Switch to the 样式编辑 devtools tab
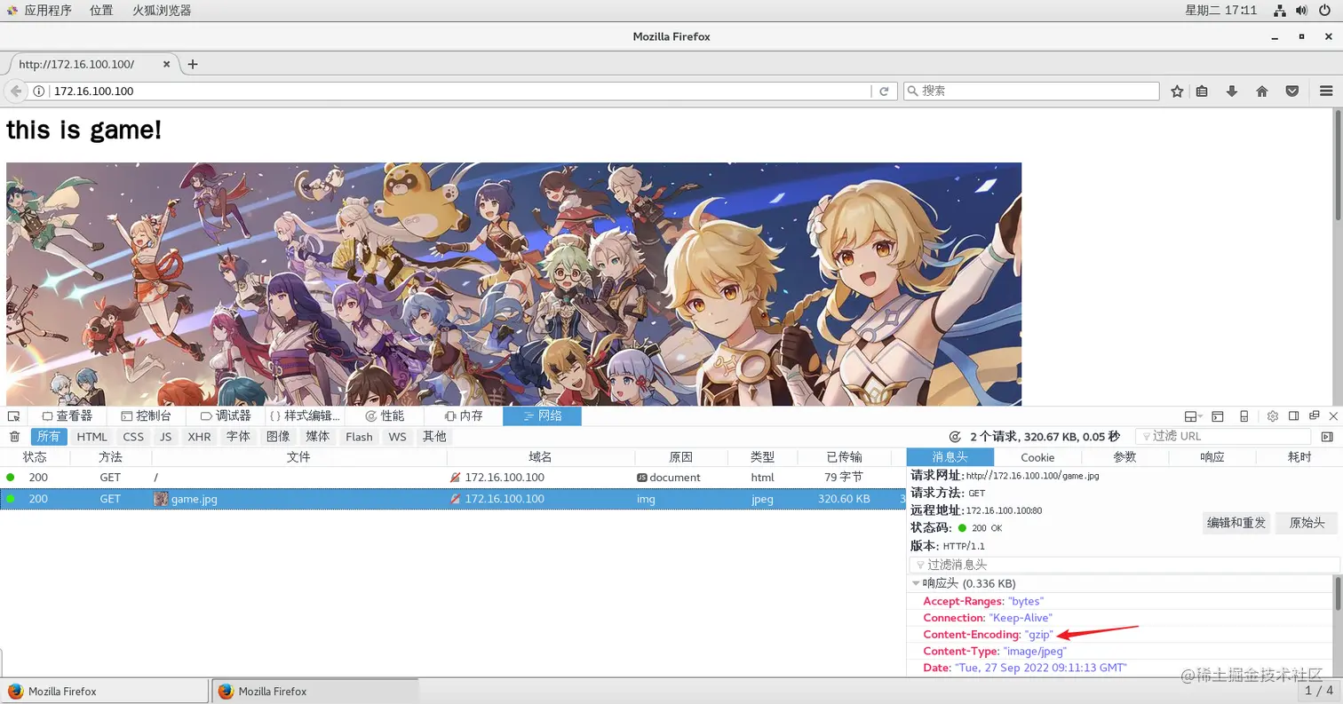 pyautogui.click(x=305, y=416)
